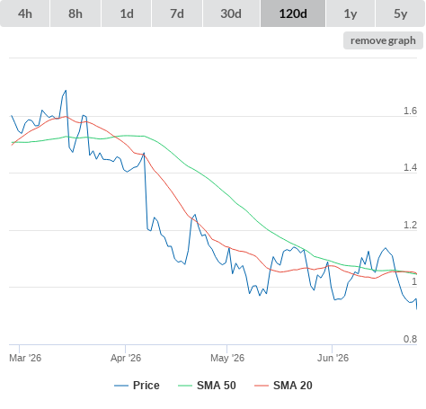Click the remove graph button
The height and width of the screenshot is (409, 426).
coord(383,40)
